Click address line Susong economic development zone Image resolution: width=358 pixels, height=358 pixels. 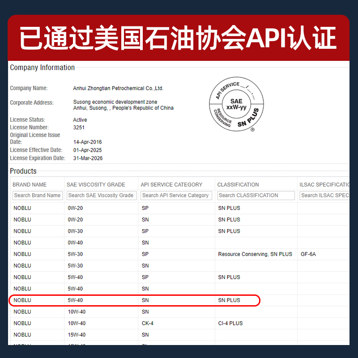click(x=115, y=102)
